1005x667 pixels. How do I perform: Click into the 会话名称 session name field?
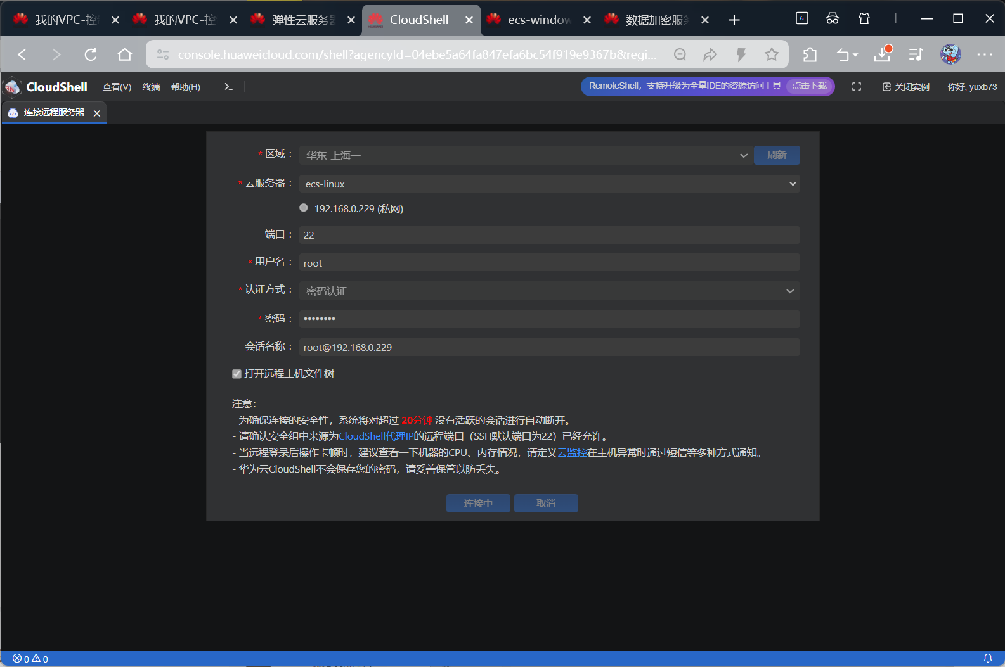pos(550,347)
